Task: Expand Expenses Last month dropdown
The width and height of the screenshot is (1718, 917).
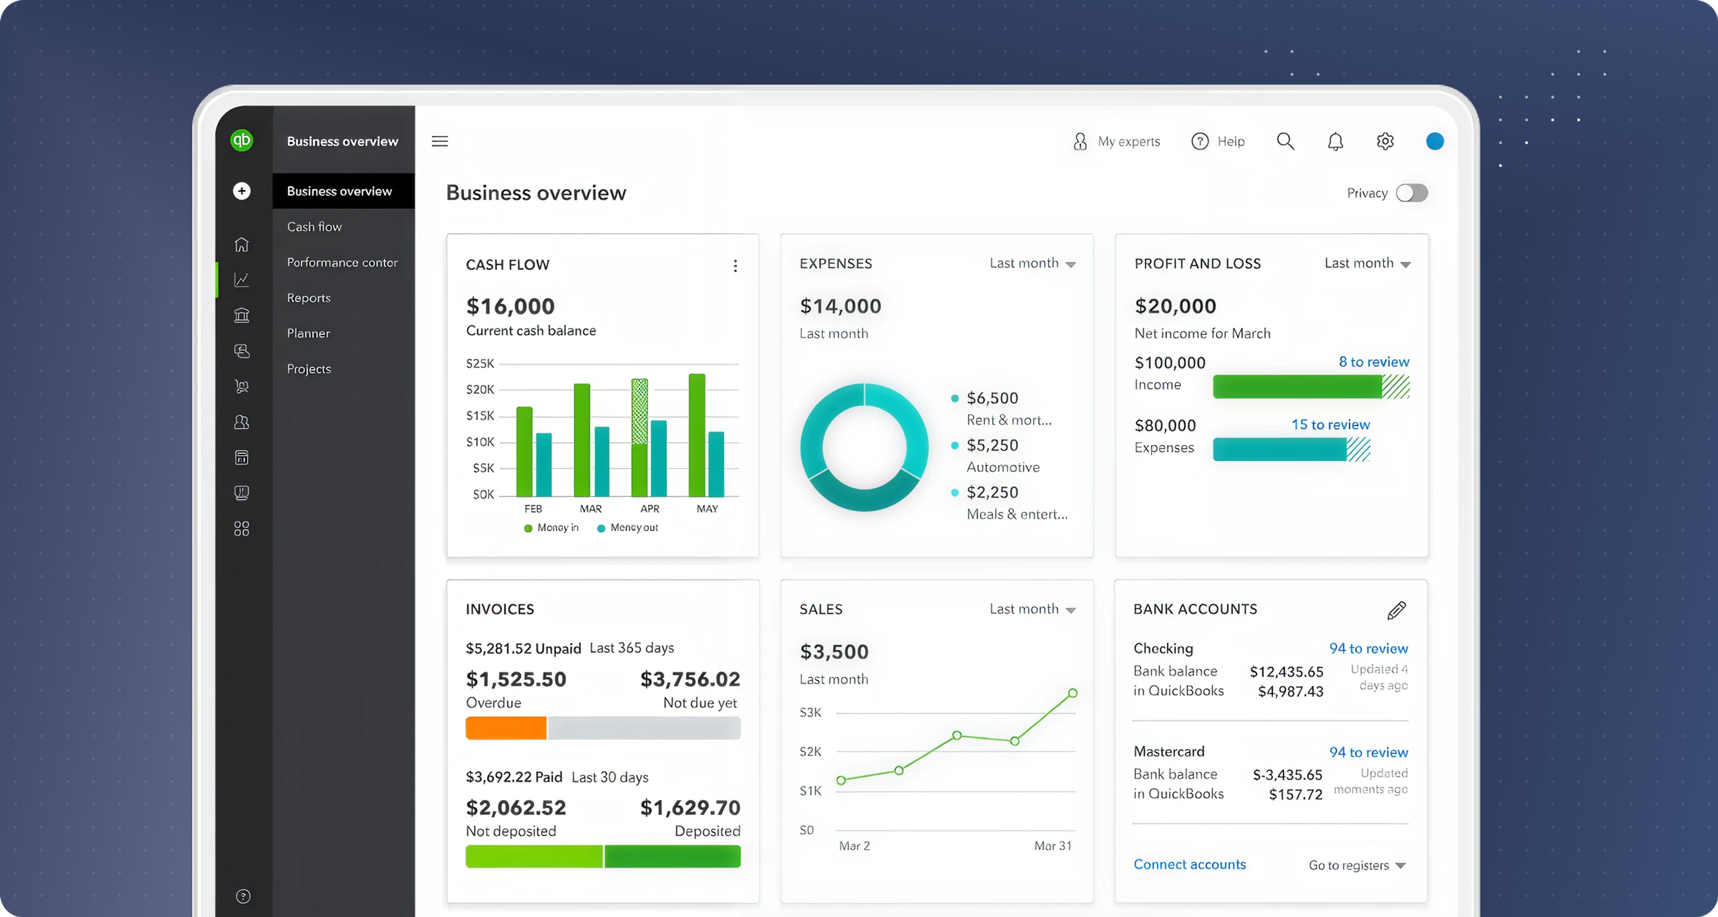Action: click(1033, 263)
